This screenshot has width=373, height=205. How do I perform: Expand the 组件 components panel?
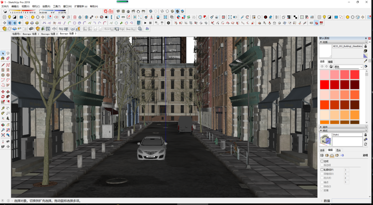(x=321, y=127)
